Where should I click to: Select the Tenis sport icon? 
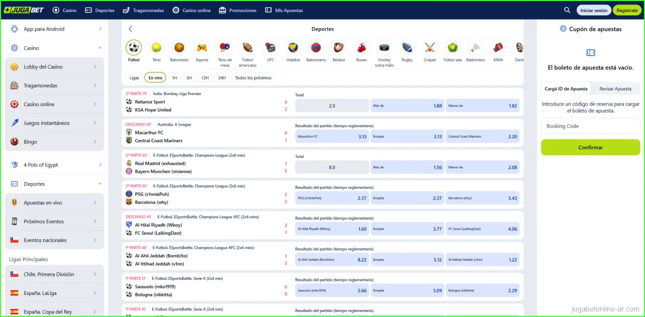[157, 48]
